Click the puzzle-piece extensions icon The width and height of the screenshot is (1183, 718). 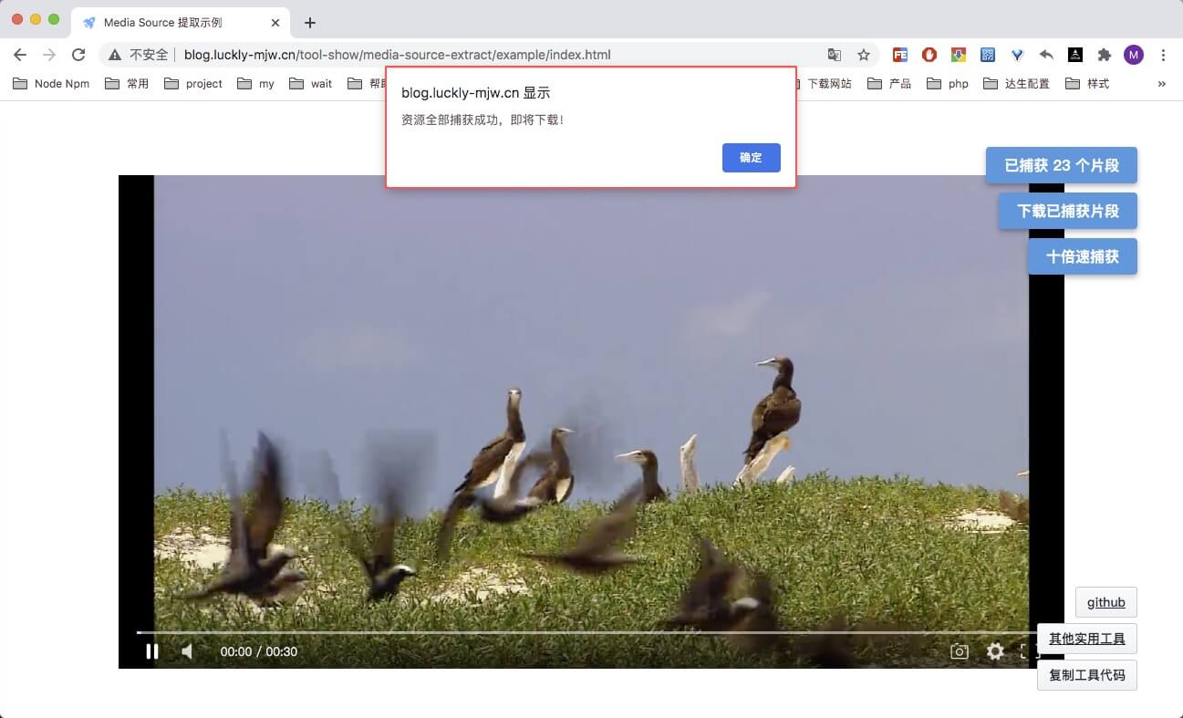tap(1105, 55)
